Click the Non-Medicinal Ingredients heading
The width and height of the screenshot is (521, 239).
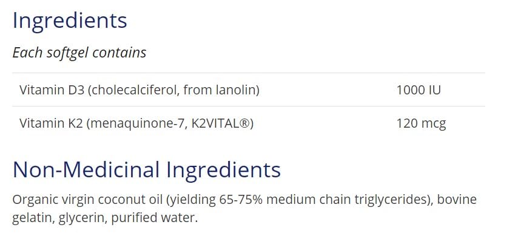coord(147,169)
